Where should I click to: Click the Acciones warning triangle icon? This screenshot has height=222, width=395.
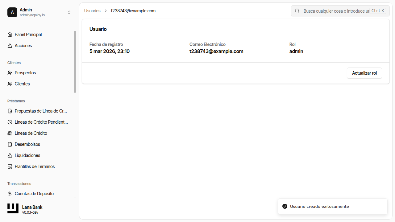click(x=10, y=46)
